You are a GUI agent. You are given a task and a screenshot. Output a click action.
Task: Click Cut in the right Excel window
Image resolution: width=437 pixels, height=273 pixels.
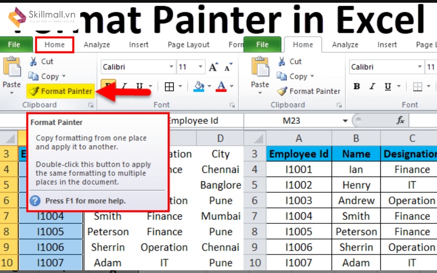pyautogui.click(x=290, y=61)
